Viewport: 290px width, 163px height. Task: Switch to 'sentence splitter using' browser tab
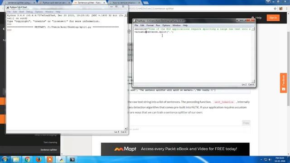[19, 3]
